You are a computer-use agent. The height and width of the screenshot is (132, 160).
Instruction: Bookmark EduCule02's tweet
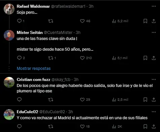click(145, 127)
